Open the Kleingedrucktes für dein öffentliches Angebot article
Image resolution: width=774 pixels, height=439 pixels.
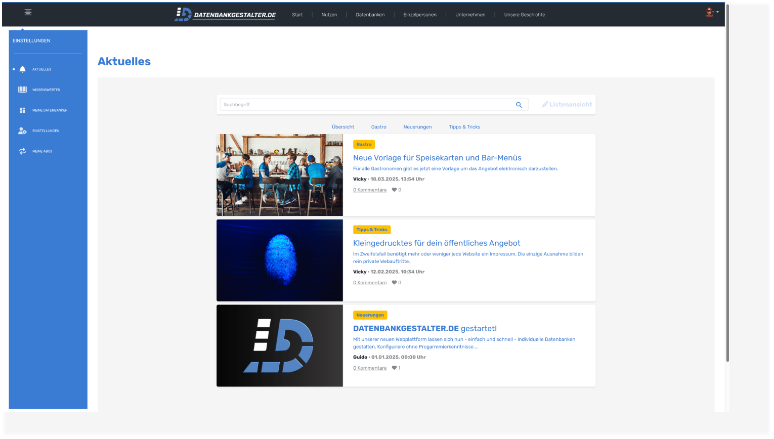(437, 243)
